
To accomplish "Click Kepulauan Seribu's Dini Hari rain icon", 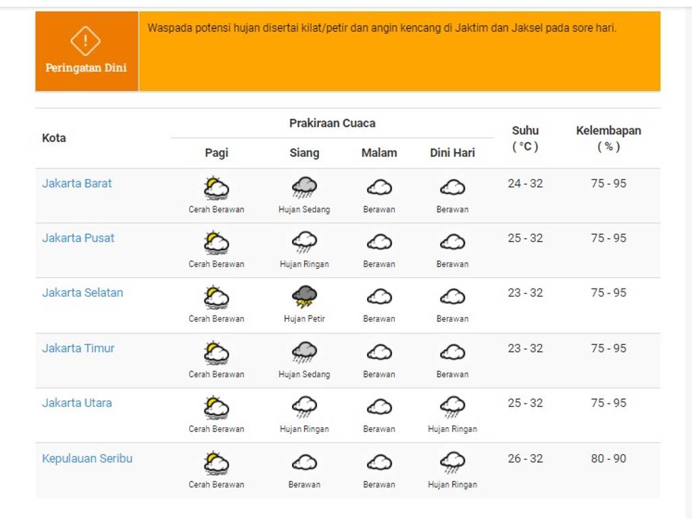I will [x=452, y=462].
